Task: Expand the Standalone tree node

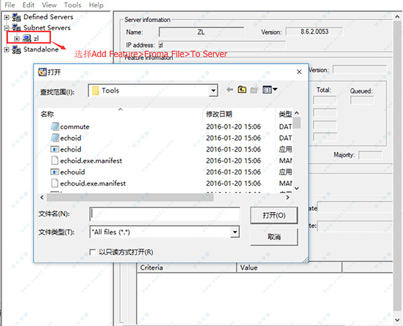Action: tap(7, 49)
